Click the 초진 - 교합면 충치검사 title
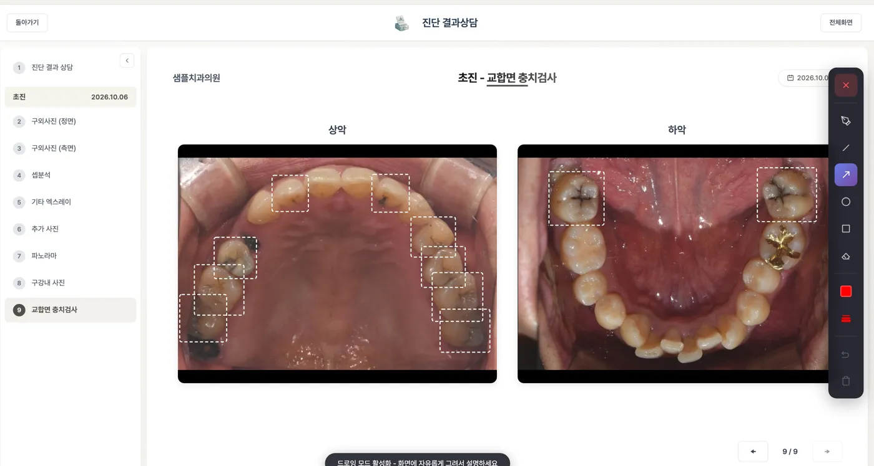 tap(507, 78)
